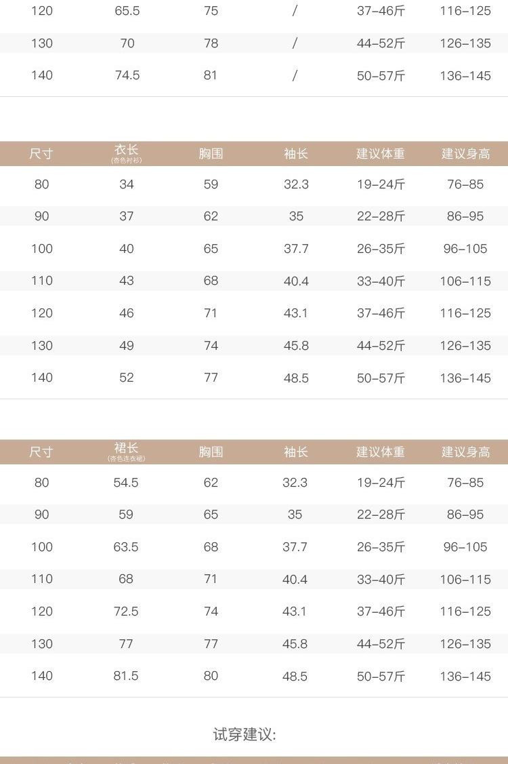Click shirt length 43 in size 110 row

127,281
